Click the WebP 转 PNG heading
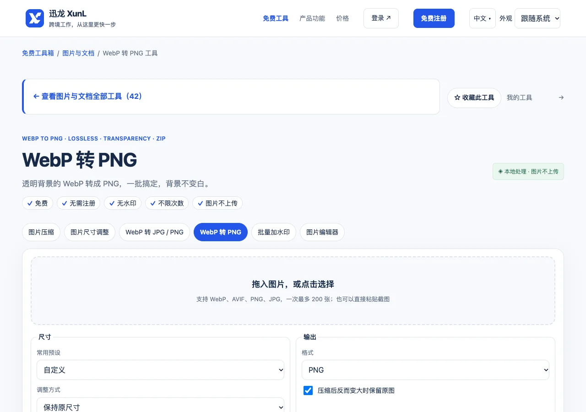The image size is (586, 412). 80,160
